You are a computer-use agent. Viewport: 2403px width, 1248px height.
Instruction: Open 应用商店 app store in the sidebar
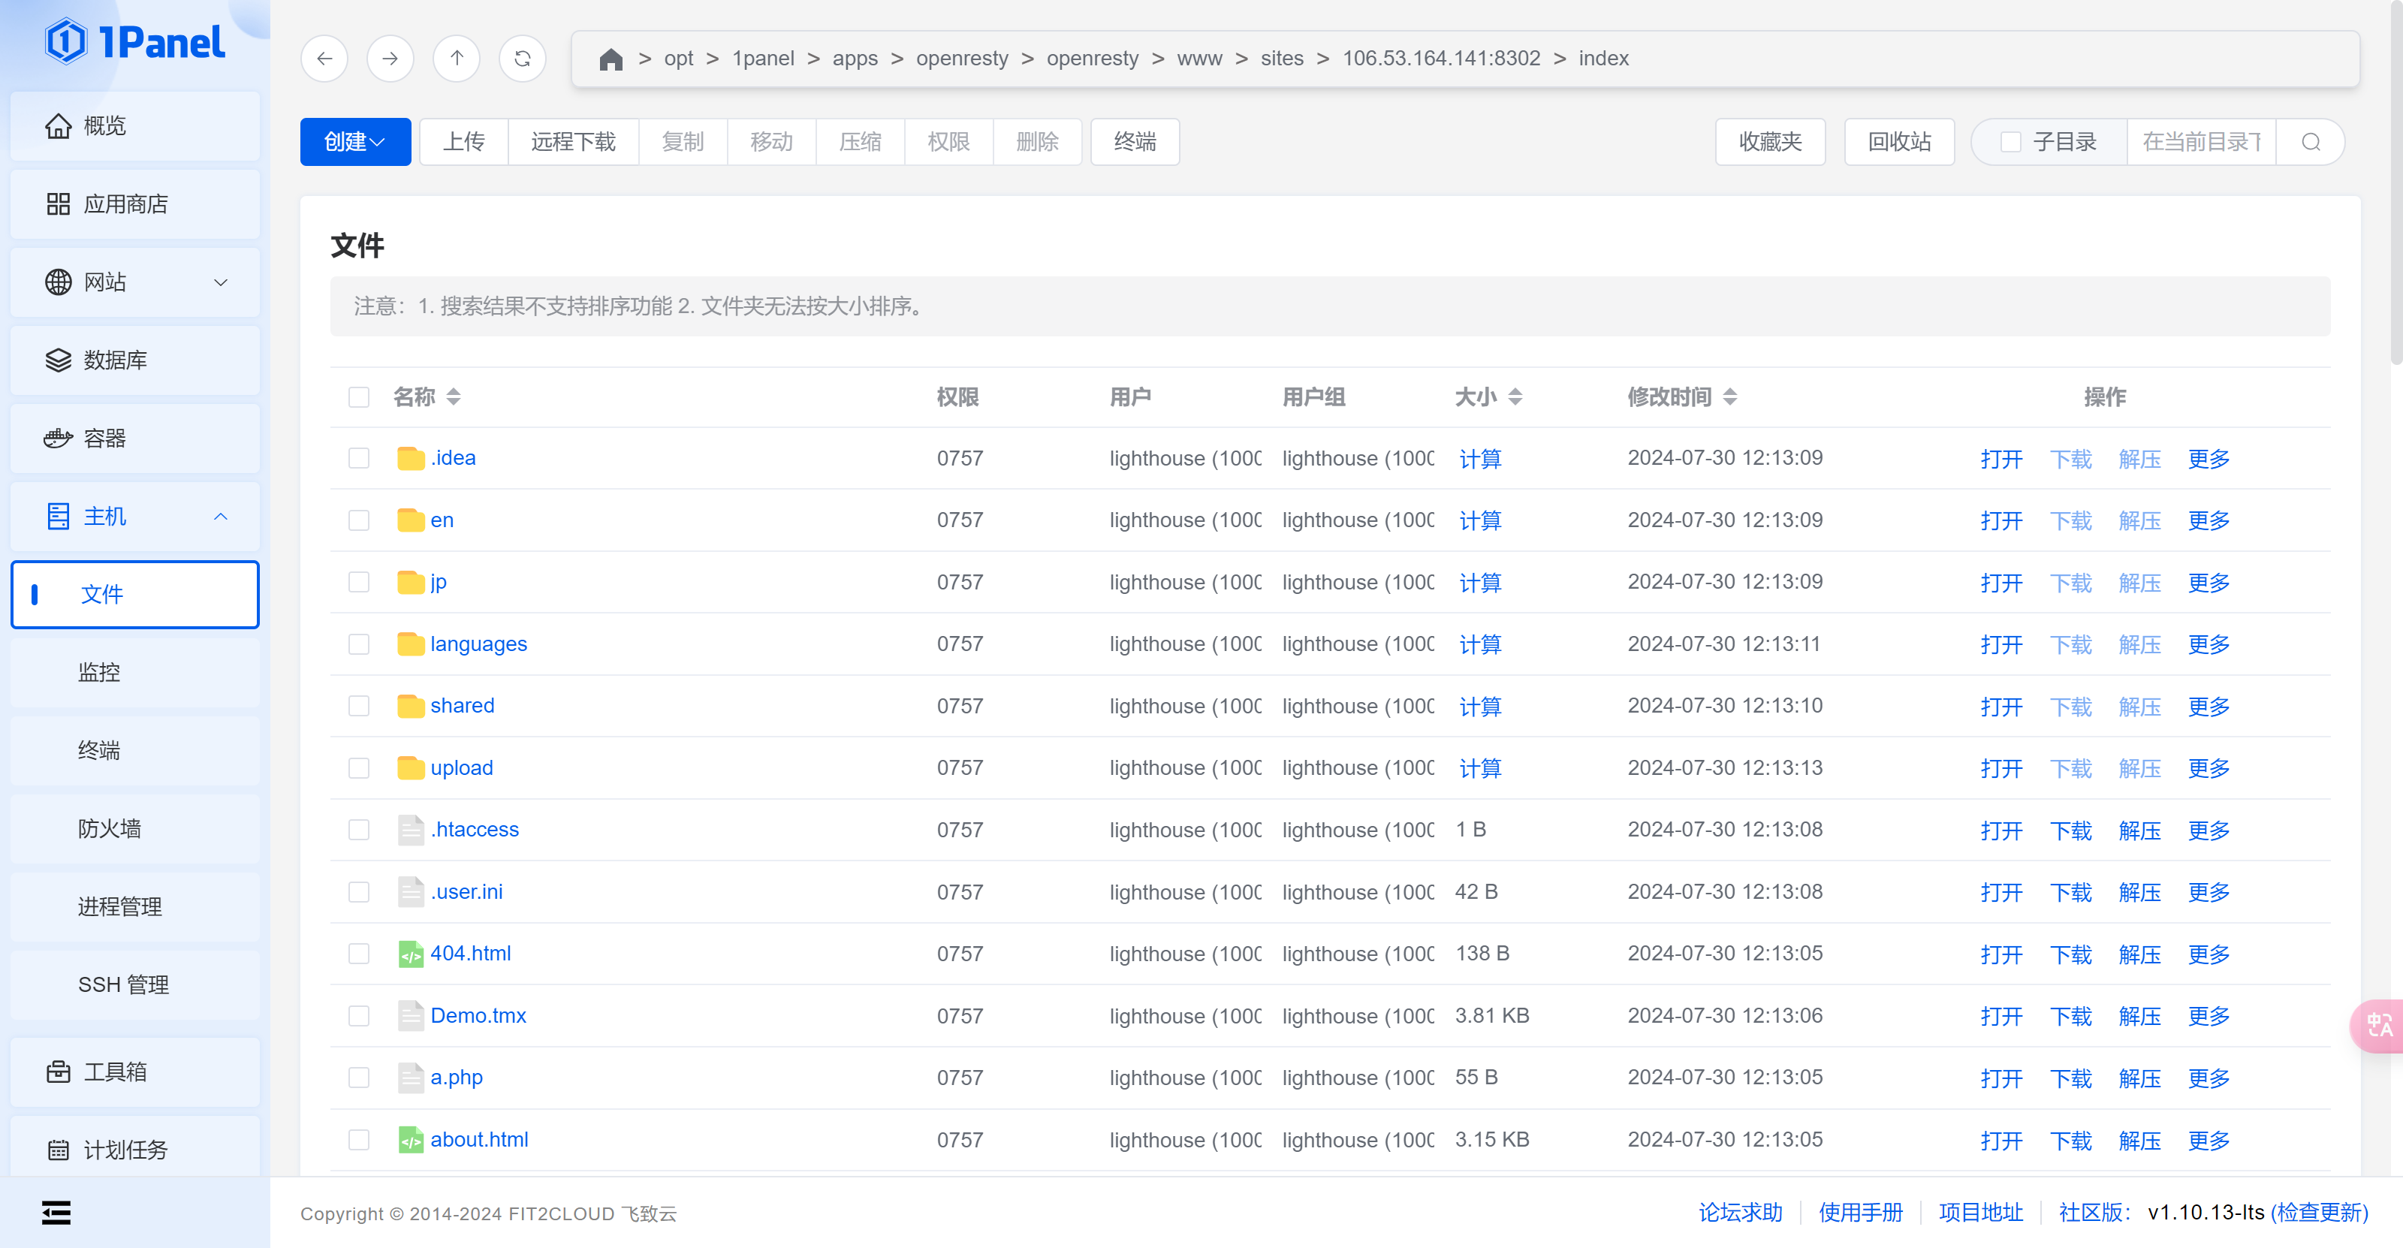[135, 204]
